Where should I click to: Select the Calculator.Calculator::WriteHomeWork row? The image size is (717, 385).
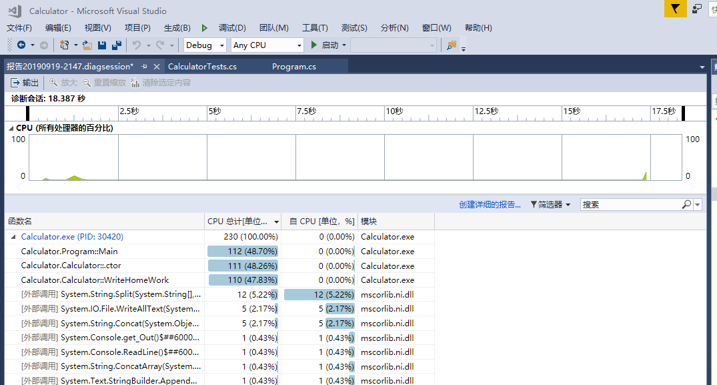pos(219,280)
